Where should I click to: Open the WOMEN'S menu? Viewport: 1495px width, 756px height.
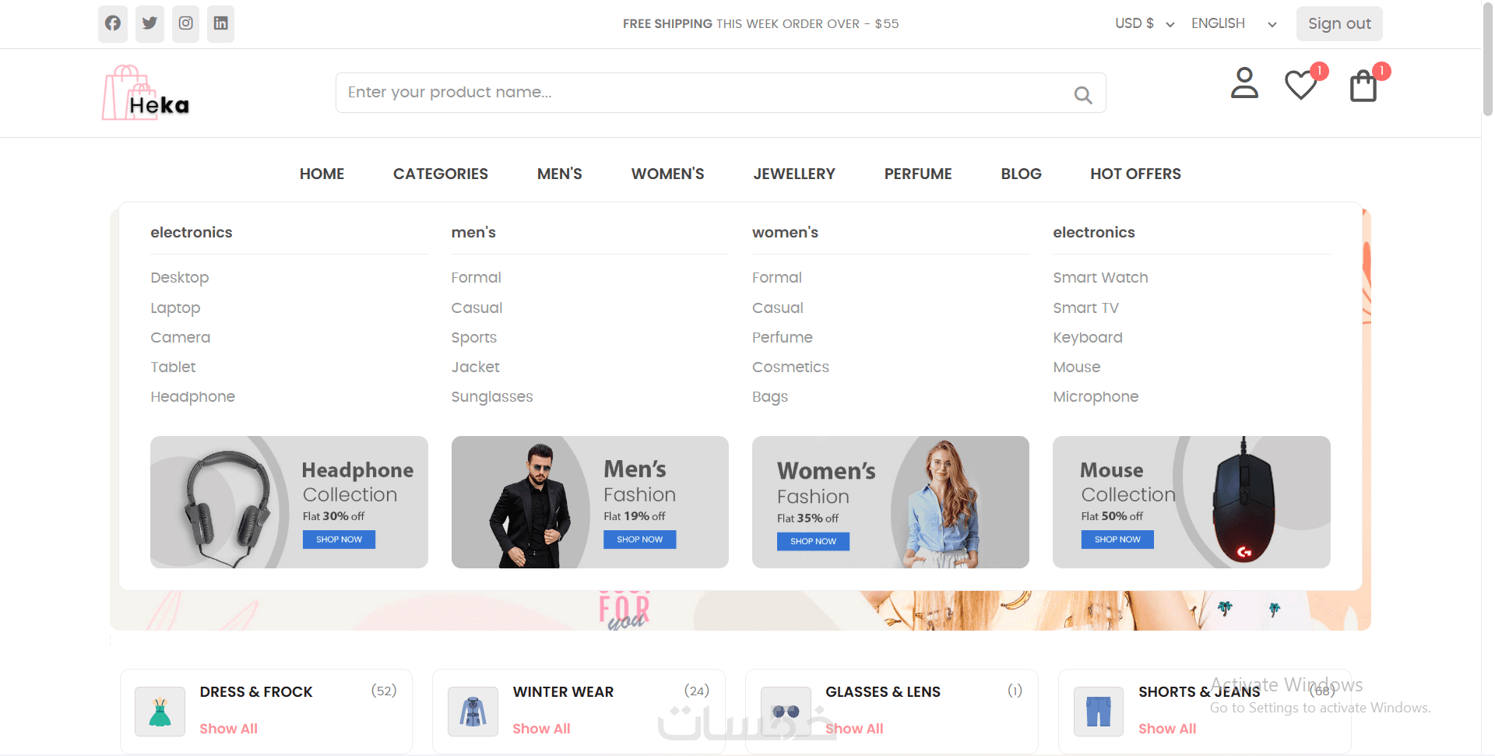tap(668, 174)
